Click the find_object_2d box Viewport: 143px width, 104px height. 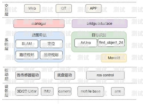(x=111, y=42)
